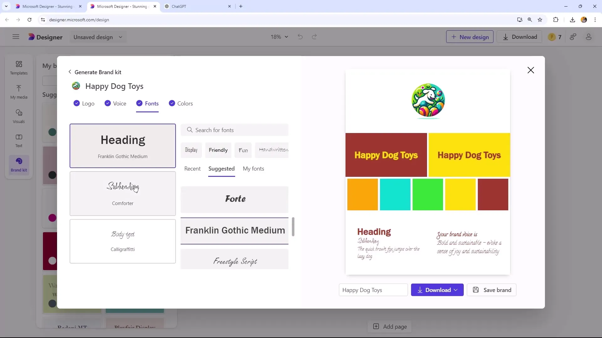602x338 pixels.
Task: Open My media sidebar panel
Action: tap(19, 92)
